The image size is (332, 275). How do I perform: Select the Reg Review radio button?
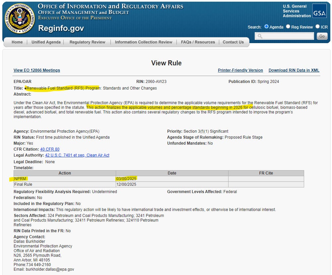point(288,27)
